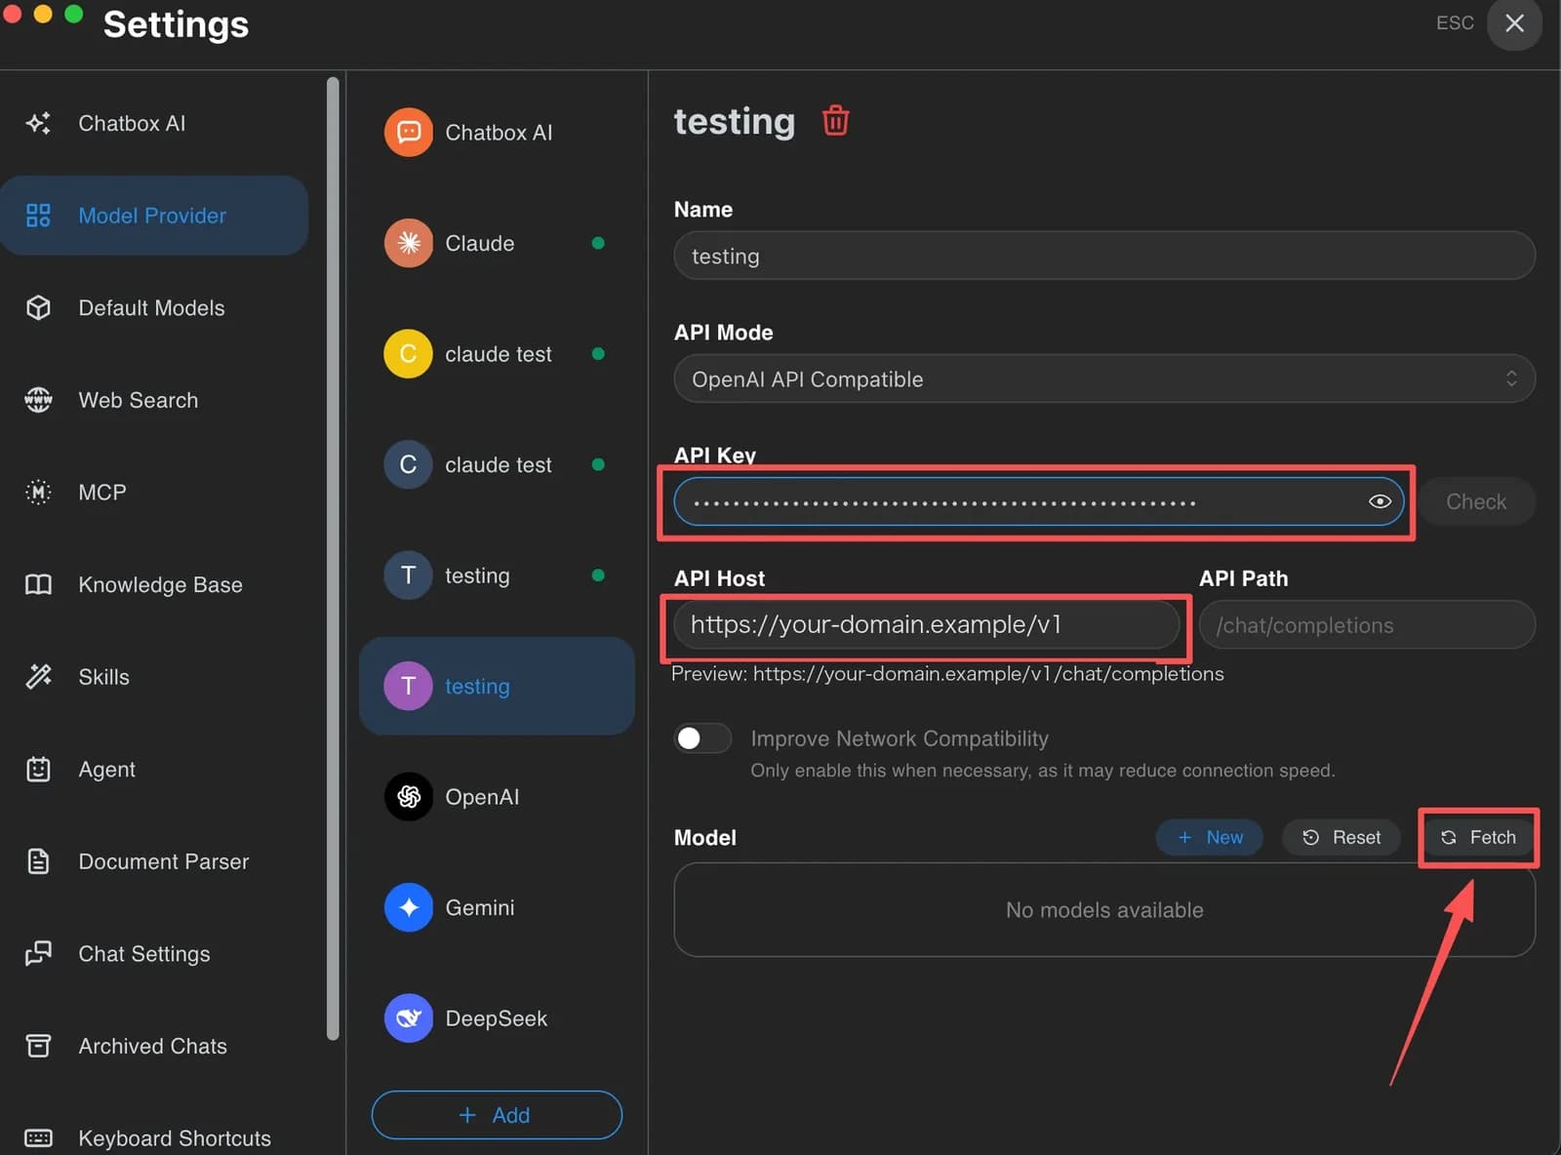This screenshot has height=1155, width=1561.
Task: Click the Document Parser icon
Action: pyautogui.click(x=38, y=861)
